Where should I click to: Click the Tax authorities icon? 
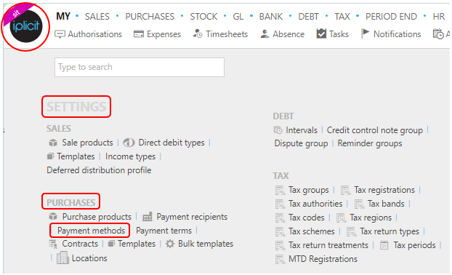[280, 204]
